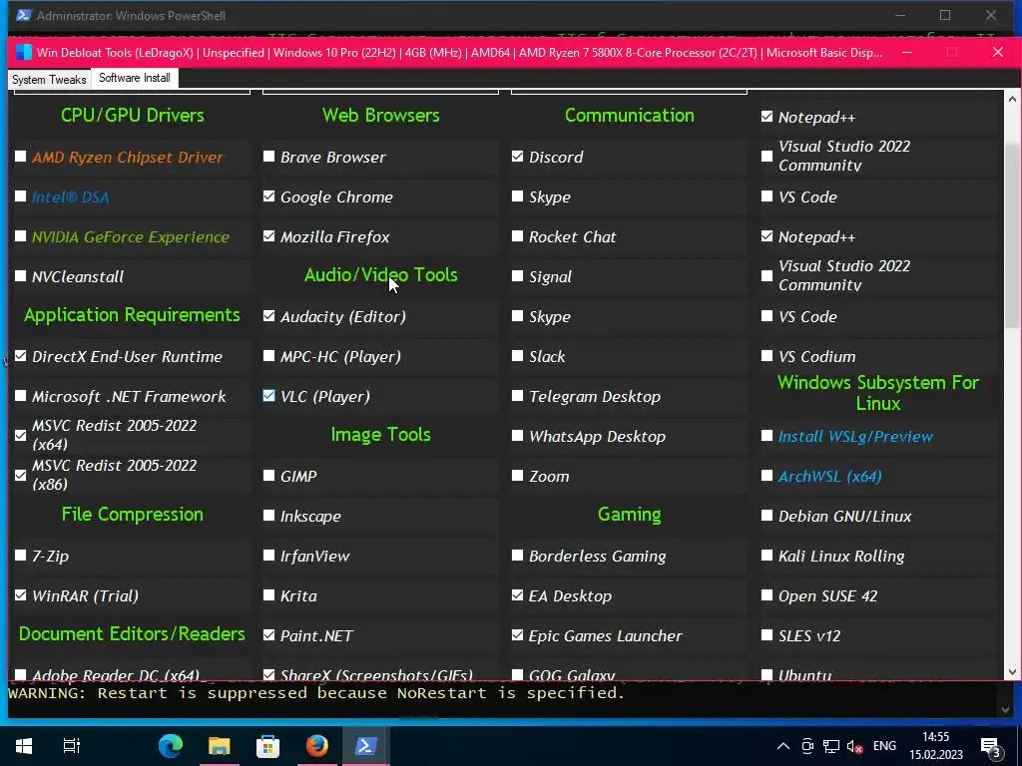The height and width of the screenshot is (766, 1022).
Task: Check the Intel DSA checkbox
Action: [x=20, y=196]
